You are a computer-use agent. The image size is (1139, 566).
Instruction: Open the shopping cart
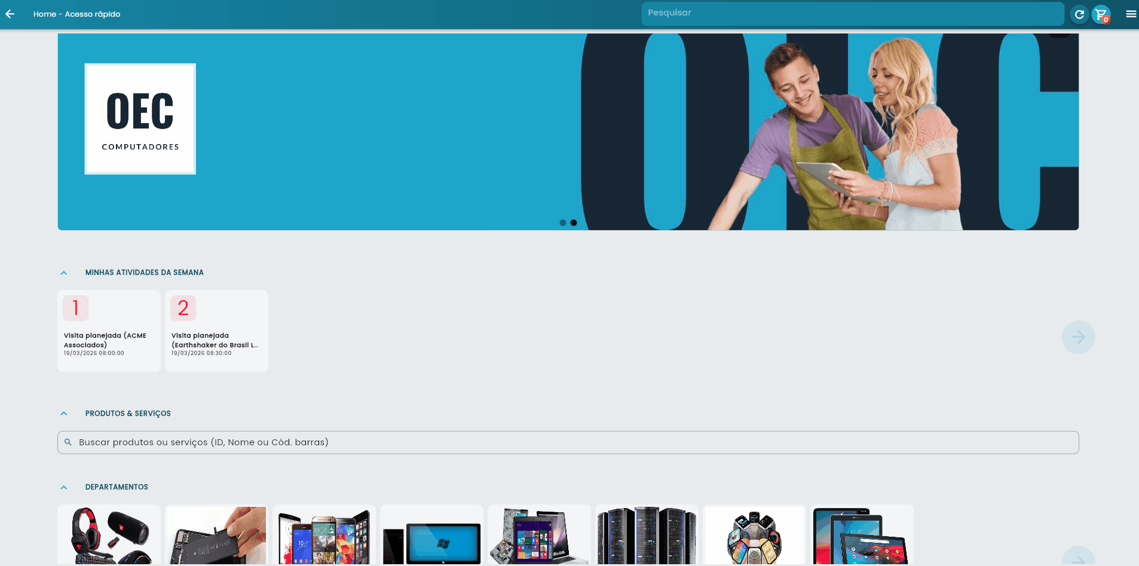1101,14
